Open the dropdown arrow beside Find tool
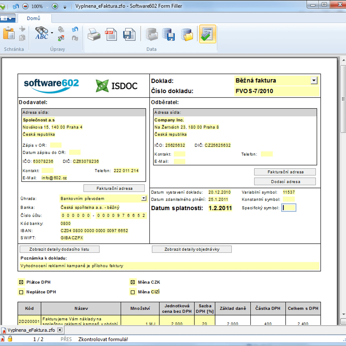The width and height of the screenshot is (346, 346). coord(52,33)
